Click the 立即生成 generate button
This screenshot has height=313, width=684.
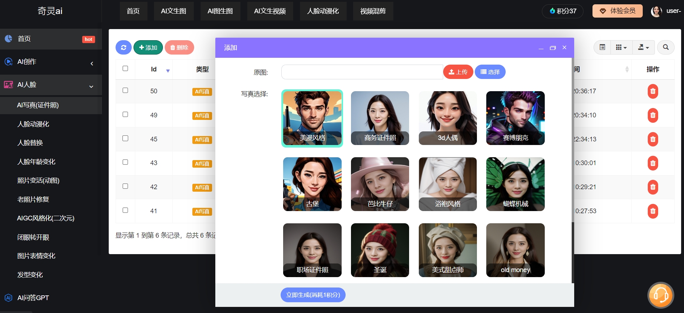(x=313, y=295)
